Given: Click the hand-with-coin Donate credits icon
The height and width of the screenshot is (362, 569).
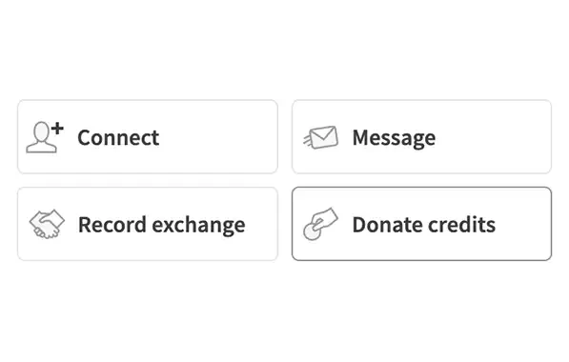Looking at the screenshot, I should pos(320,224).
